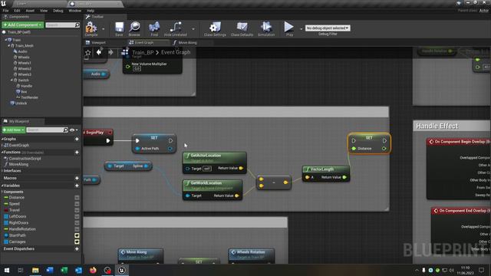Collapse the Variables section

[2, 186]
